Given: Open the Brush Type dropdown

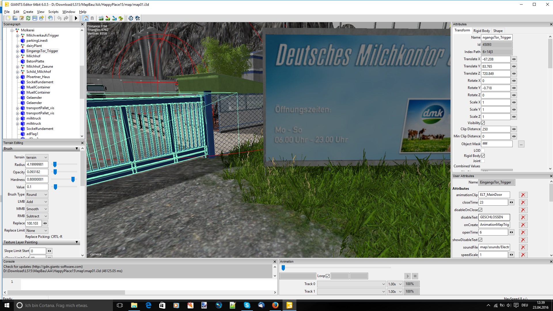Looking at the screenshot, I should click(x=37, y=195).
